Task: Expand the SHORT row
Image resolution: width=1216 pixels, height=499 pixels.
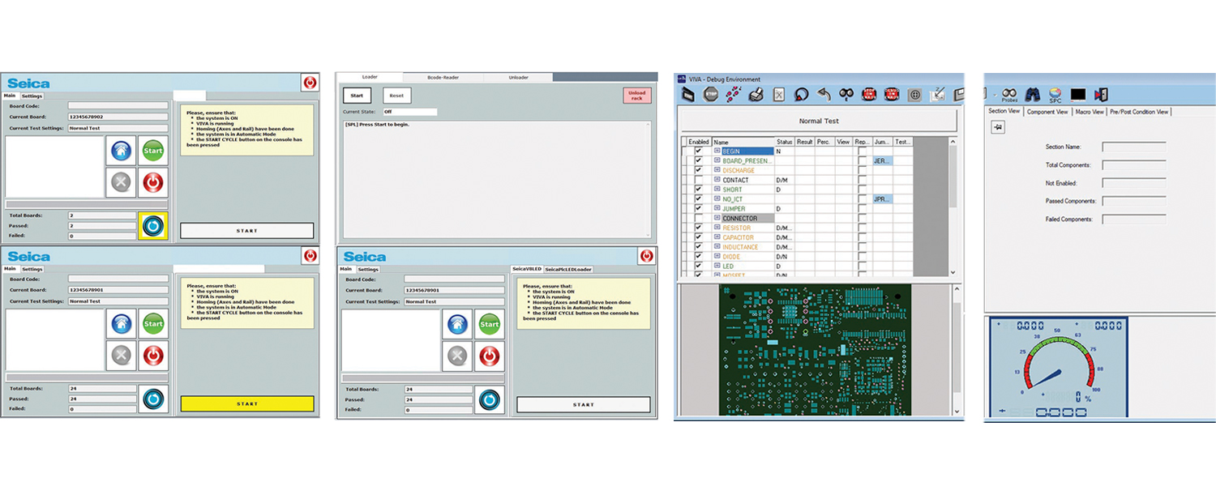Action: 717,190
